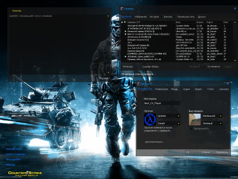Click the heart icon beside the DOM.RU server
The image size is (238, 179).
tap(125, 31)
